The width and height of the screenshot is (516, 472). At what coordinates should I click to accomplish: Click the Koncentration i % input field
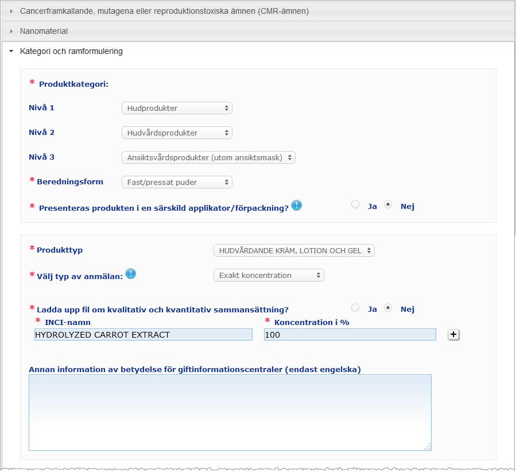click(350, 334)
